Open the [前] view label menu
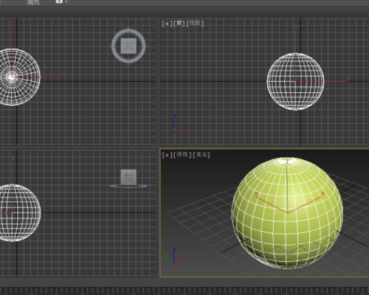The height and width of the screenshot is (295, 369). click(179, 24)
